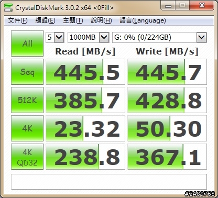The width and height of the screenshot is (218, 198).
Task: Open the 說明(H) menu
Action: click(x=101, y=20)
